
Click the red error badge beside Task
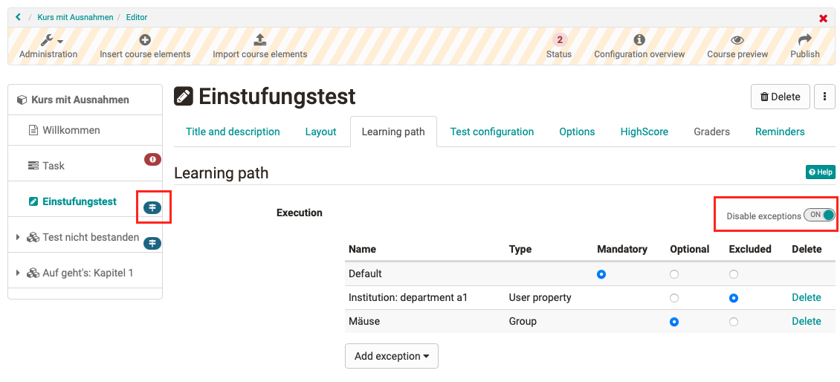coord(152,159)
